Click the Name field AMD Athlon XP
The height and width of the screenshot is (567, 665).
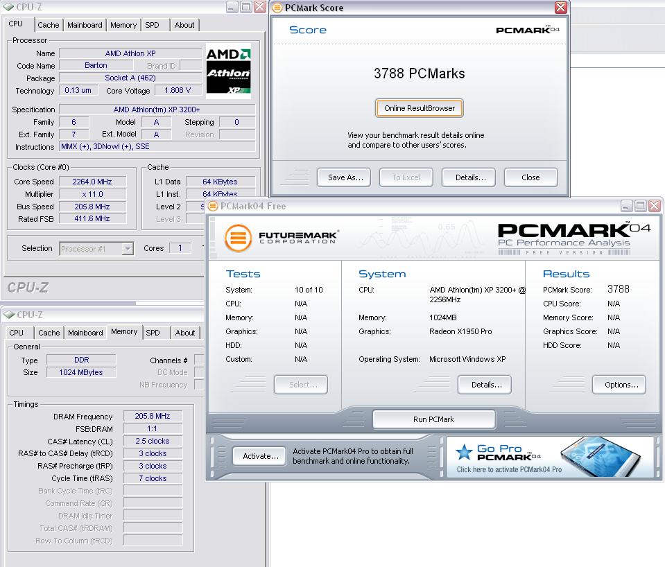130,53
